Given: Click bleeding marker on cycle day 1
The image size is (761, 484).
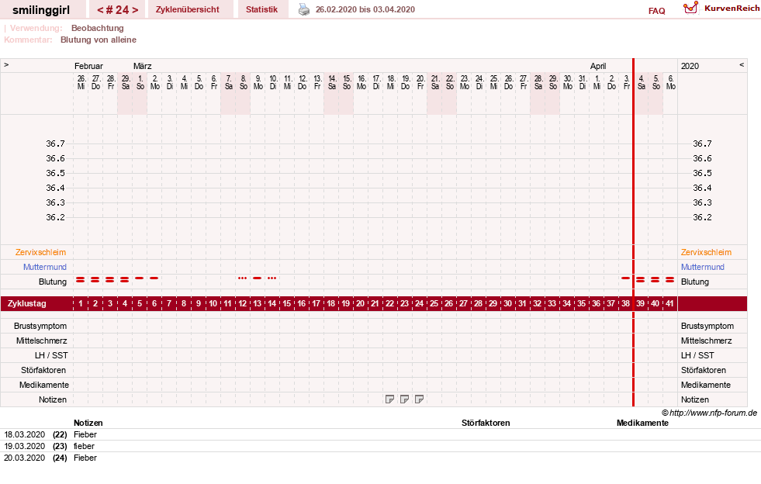Looking at the screenshot, I should [81, 280].
